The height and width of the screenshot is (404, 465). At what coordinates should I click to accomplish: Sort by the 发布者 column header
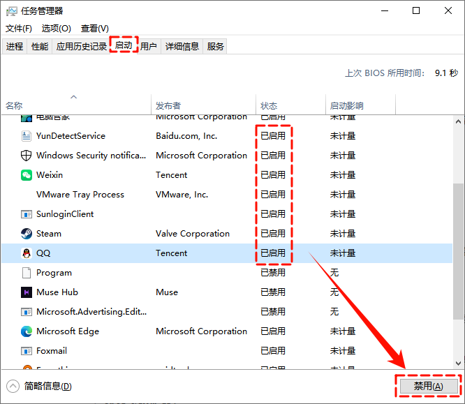coord(203,105)
